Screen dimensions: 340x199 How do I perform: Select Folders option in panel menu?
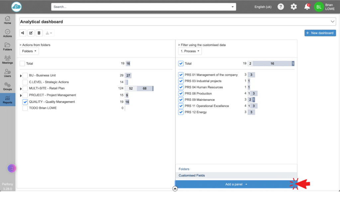(x=184, y=169)
